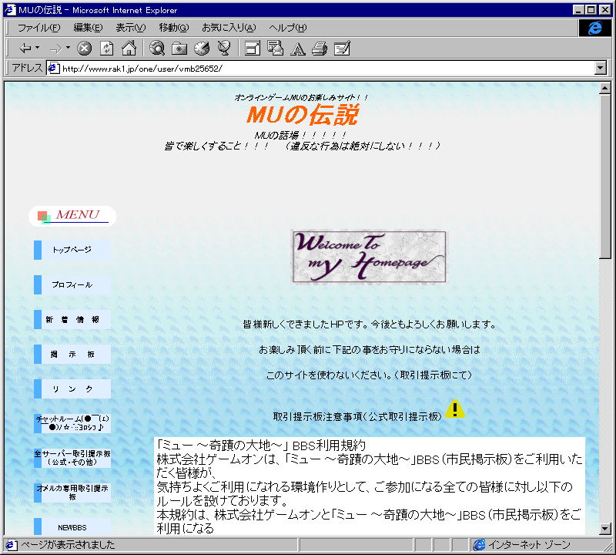
Task: Open the Favorites folder icon
Action: click(179, 49)
